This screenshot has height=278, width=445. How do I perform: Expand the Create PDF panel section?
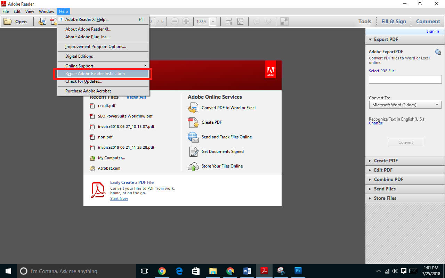(405, 161)
